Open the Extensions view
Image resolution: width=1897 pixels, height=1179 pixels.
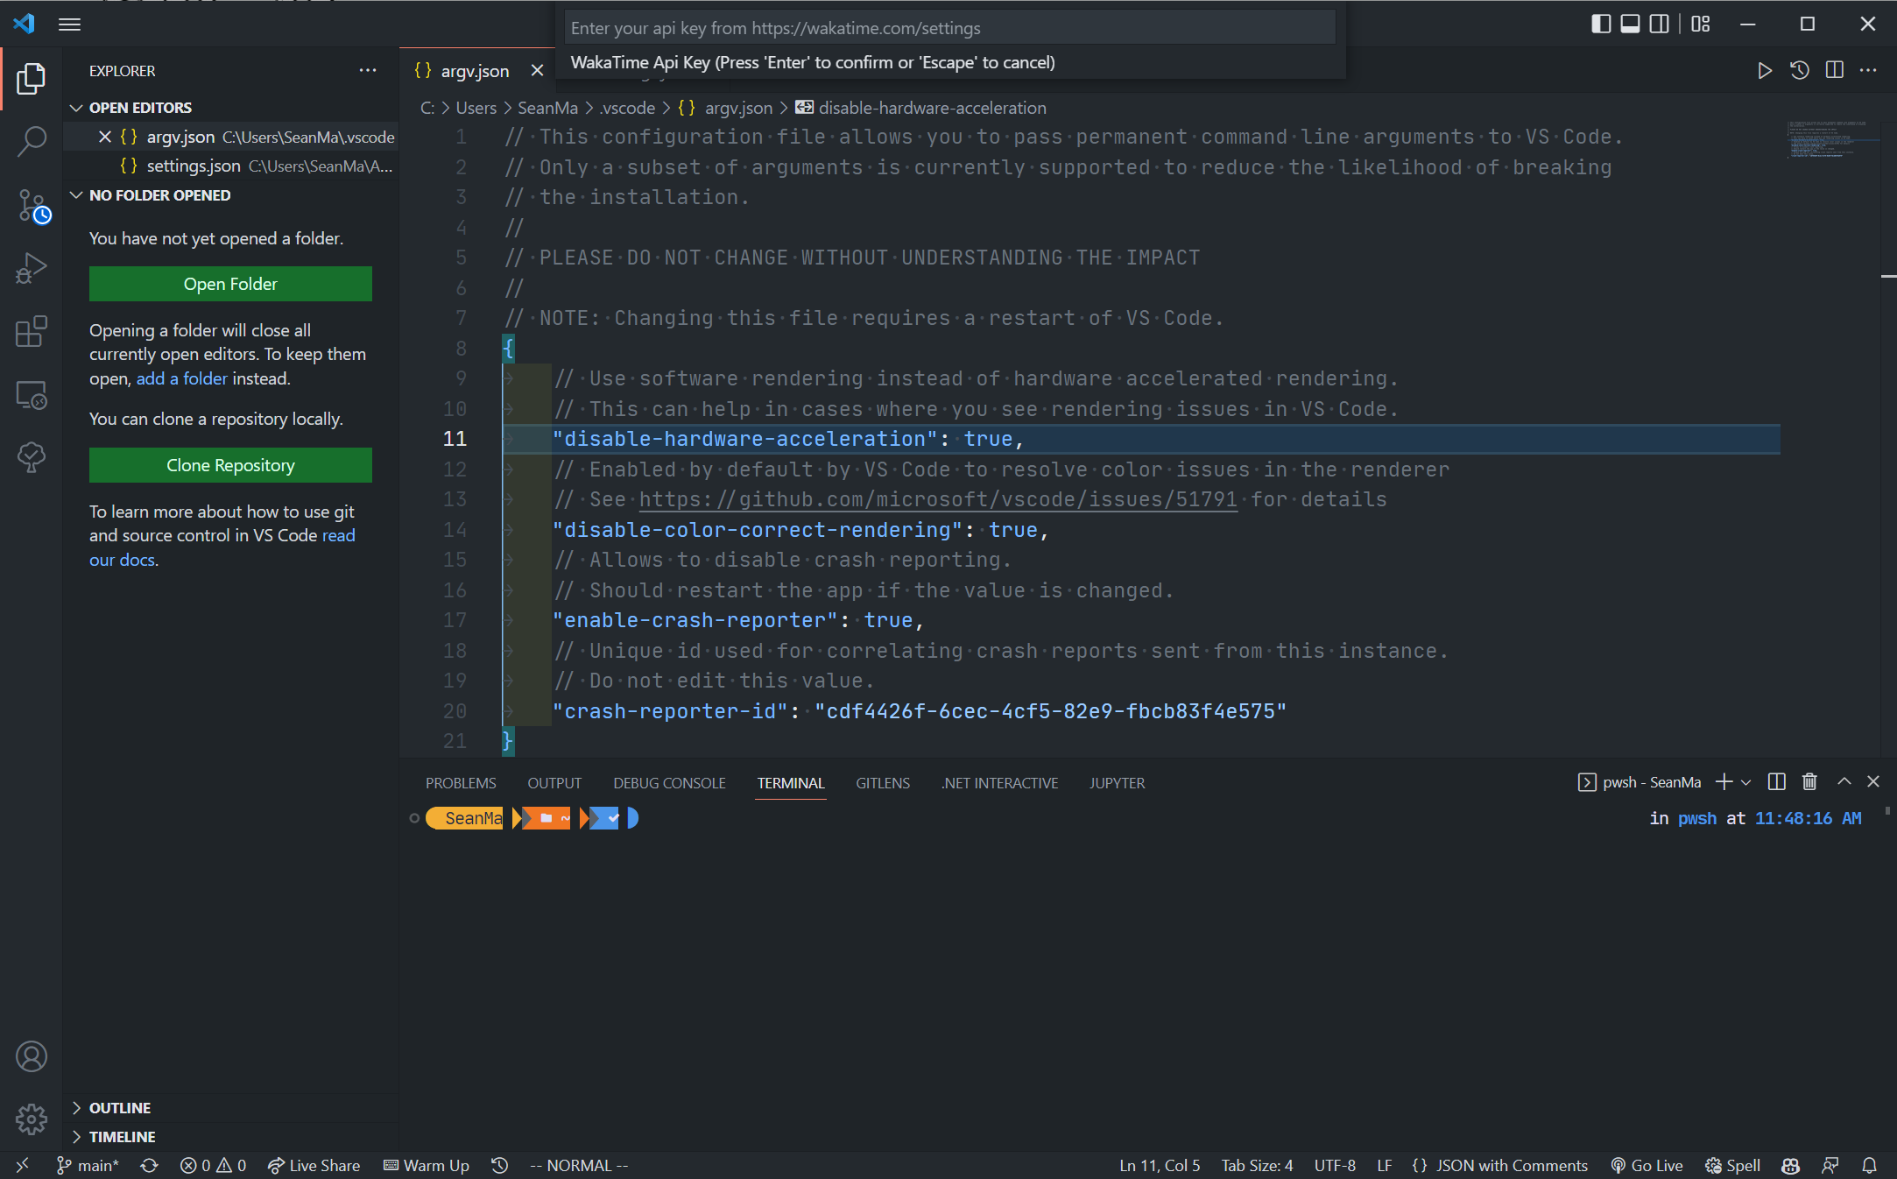32,332
